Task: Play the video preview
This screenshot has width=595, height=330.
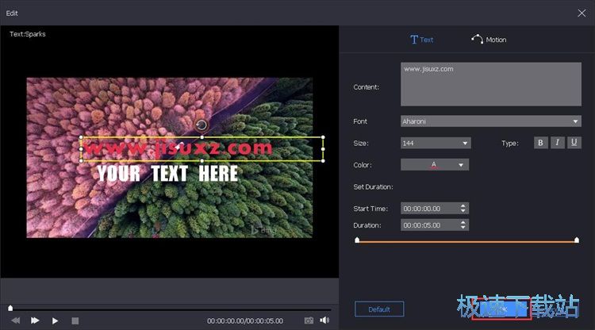Action: click(55, 321)
